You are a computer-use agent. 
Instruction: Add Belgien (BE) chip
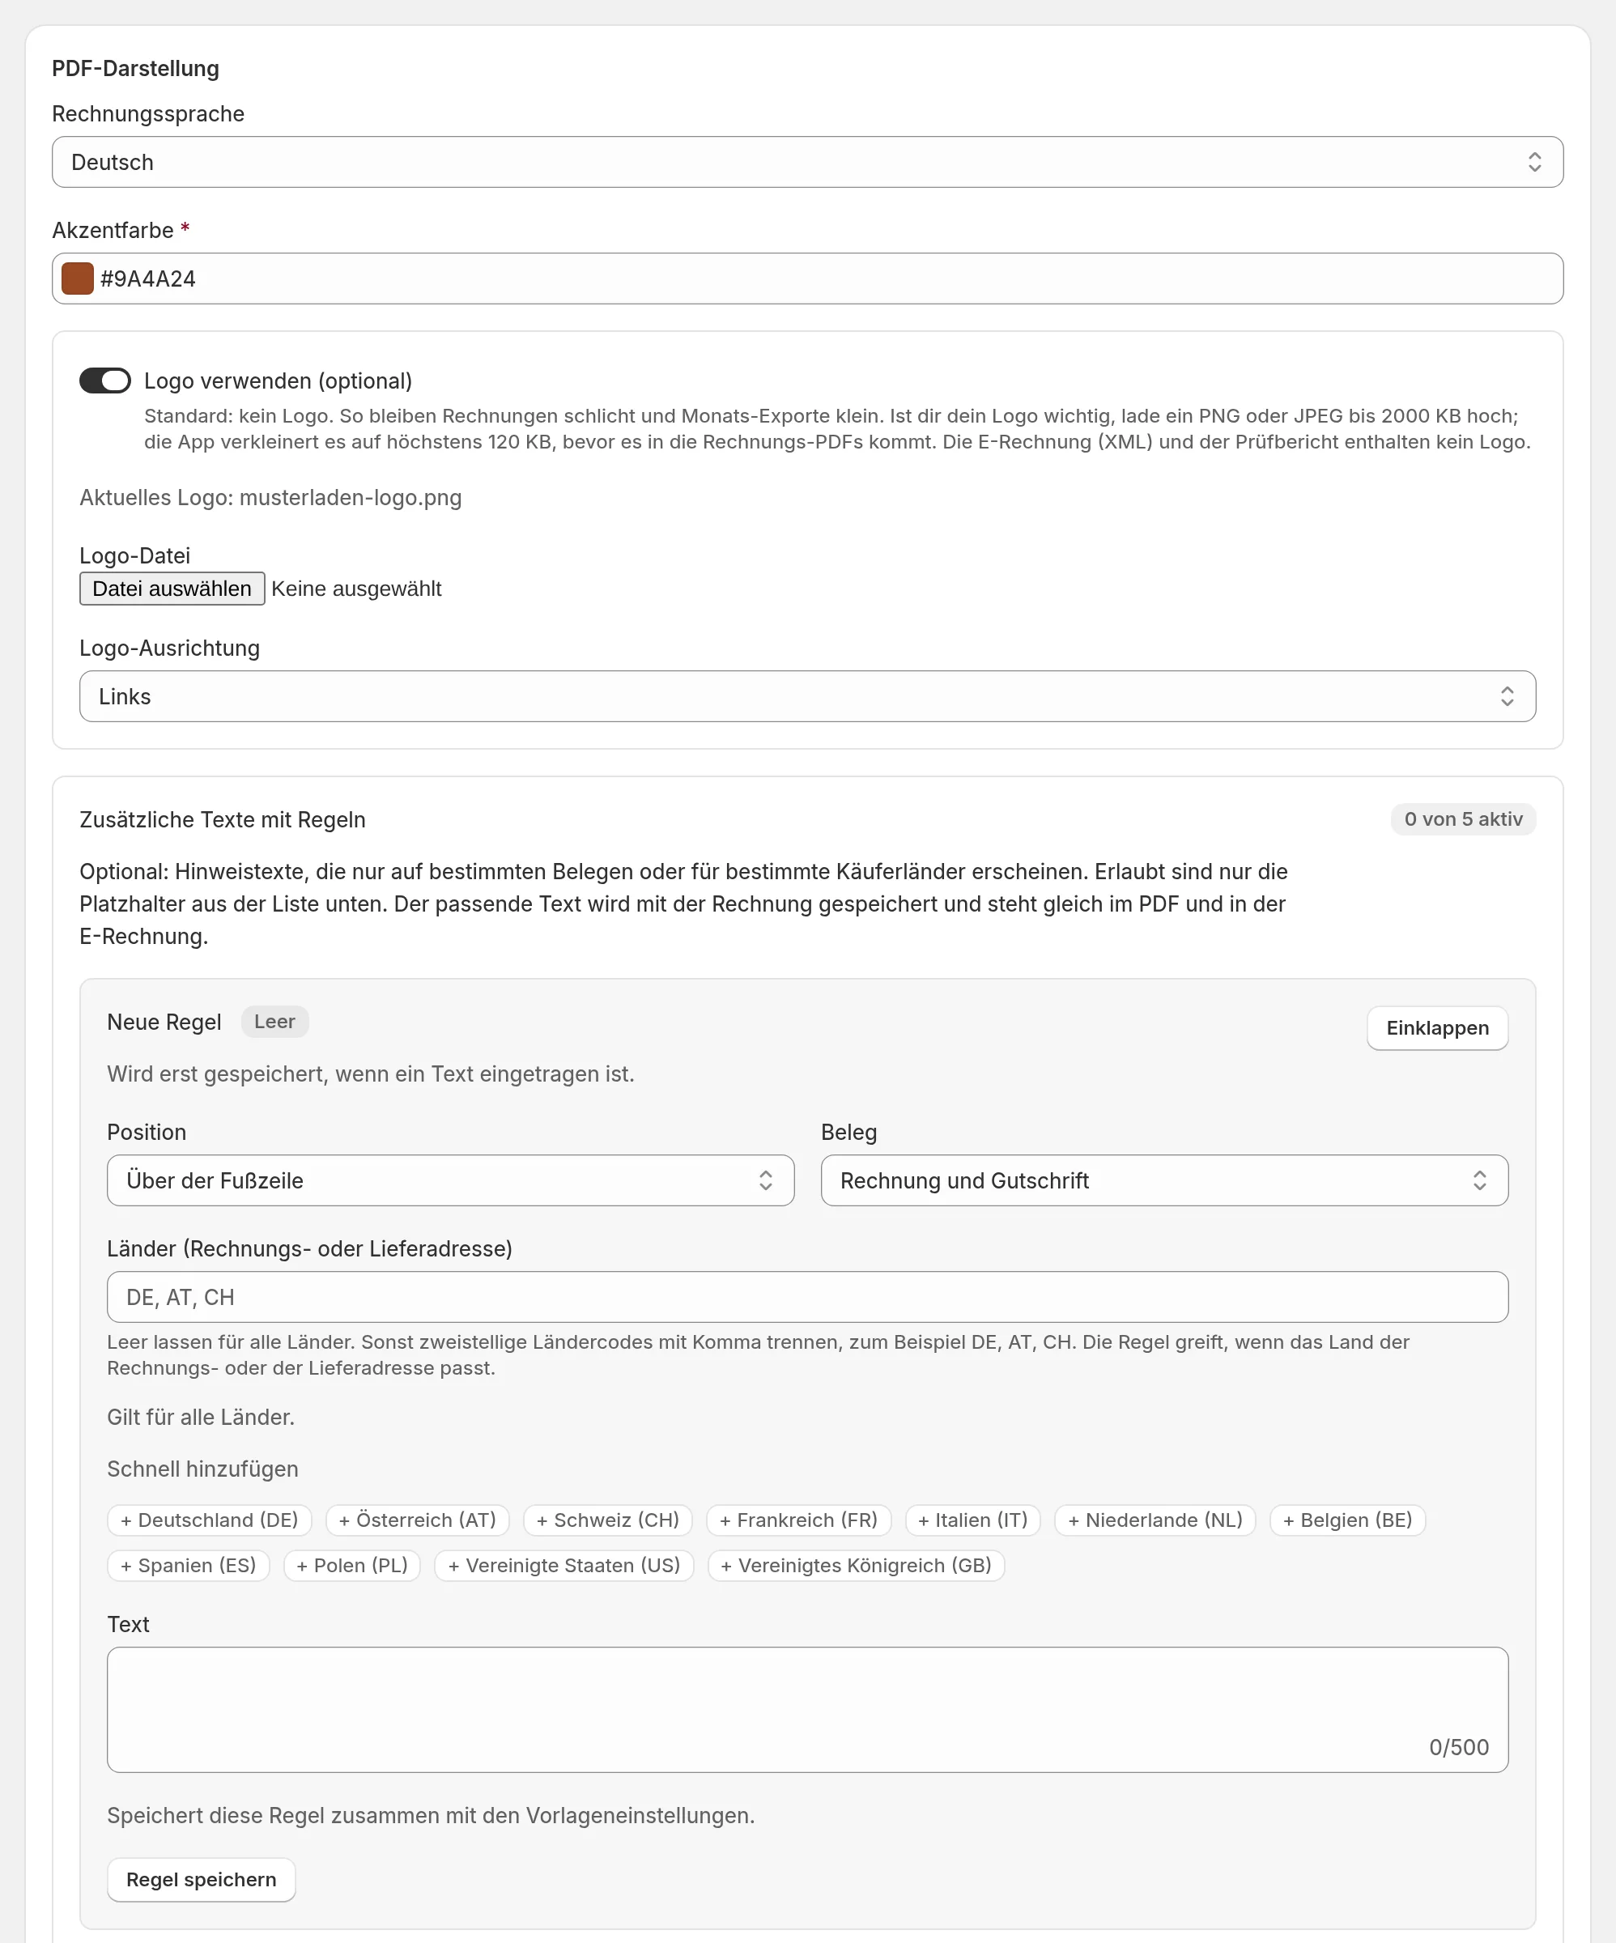[x=1347, y=1520]
